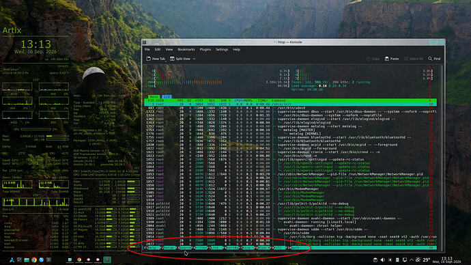
Task: Switch to first pink-icon task window
Action: point(88,260)
